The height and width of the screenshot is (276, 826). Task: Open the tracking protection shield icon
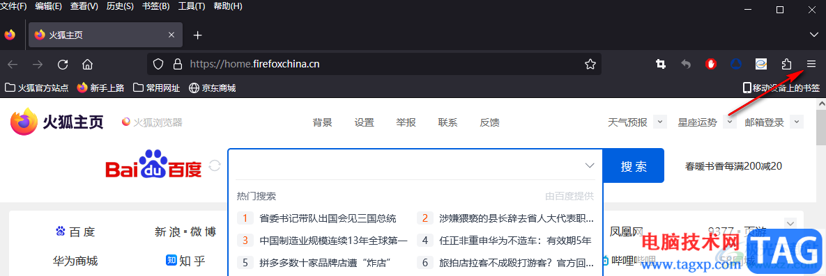click(x=158, y=64)
